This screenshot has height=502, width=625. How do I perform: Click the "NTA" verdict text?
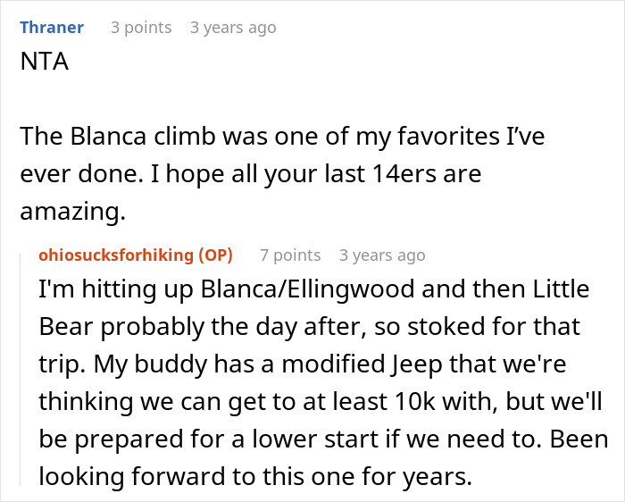pyautogui.click(x=43, y=65)
